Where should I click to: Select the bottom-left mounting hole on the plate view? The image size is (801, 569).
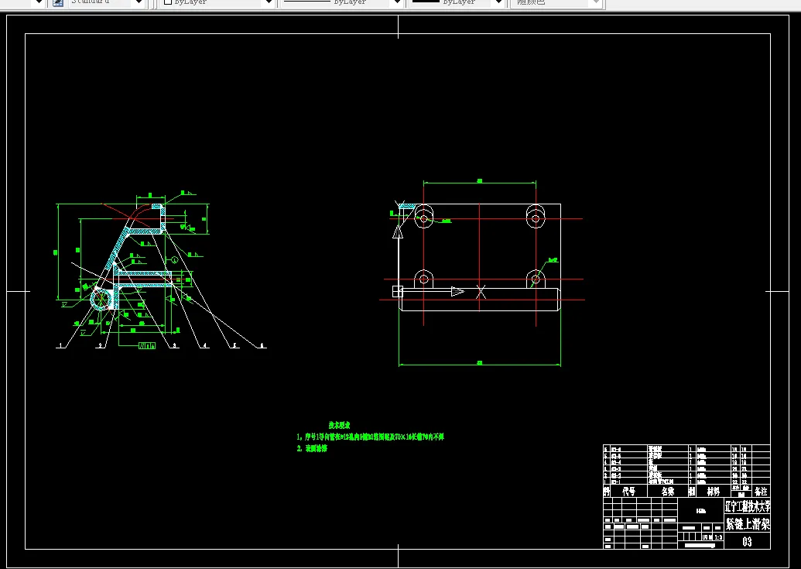(423, 279)
